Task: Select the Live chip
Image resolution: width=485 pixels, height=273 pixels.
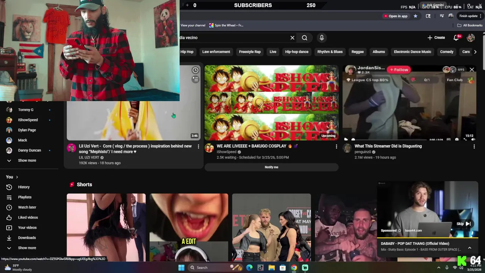Action: pyautogui.click(x=273, y=52)
